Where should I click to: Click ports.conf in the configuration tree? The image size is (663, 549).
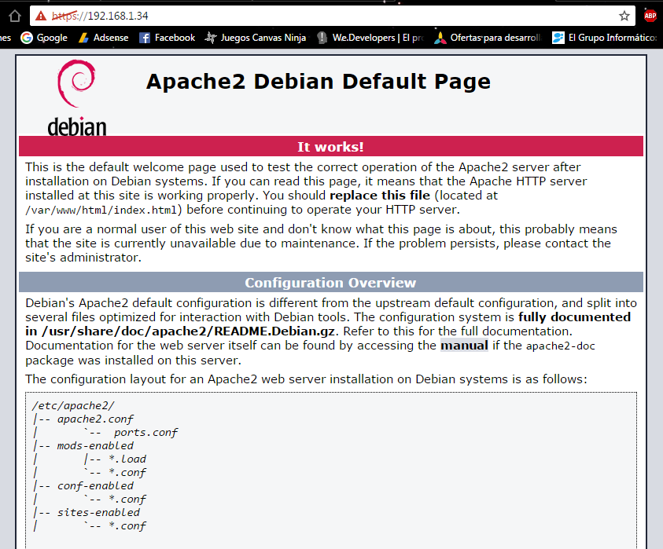145,433
